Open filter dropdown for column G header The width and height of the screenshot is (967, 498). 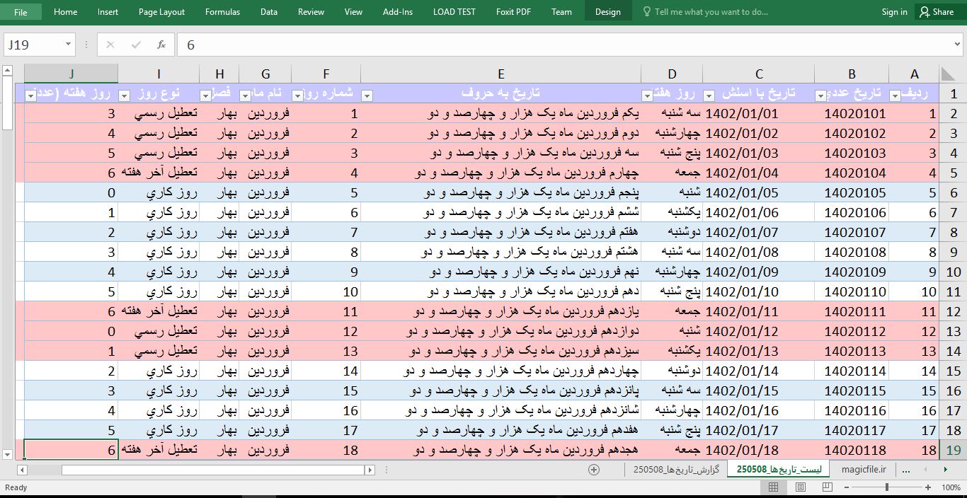(x=245, y=95)
